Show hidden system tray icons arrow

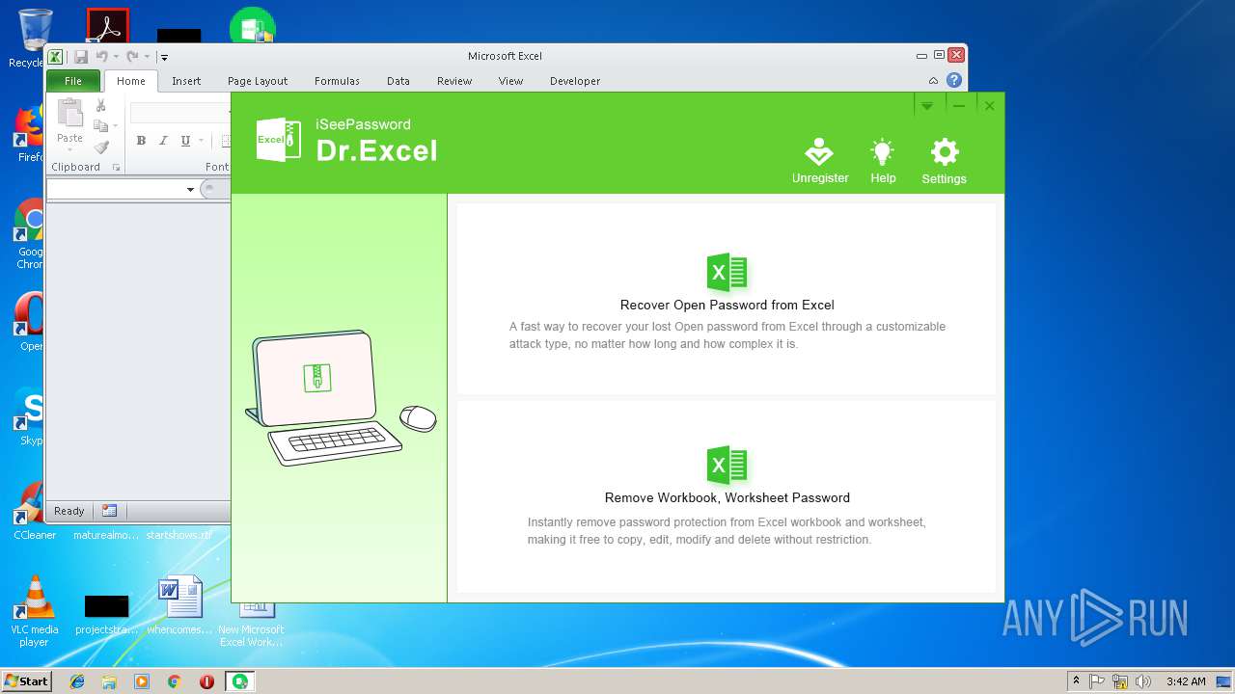coord(1076,681)
